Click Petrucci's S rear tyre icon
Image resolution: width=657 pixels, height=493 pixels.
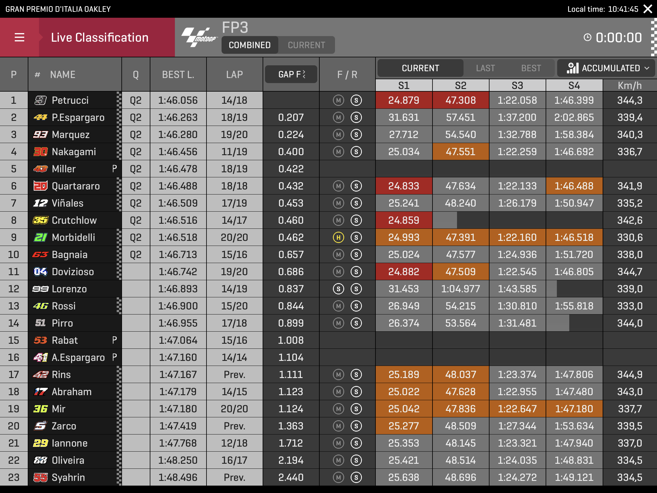pos(356,100)
